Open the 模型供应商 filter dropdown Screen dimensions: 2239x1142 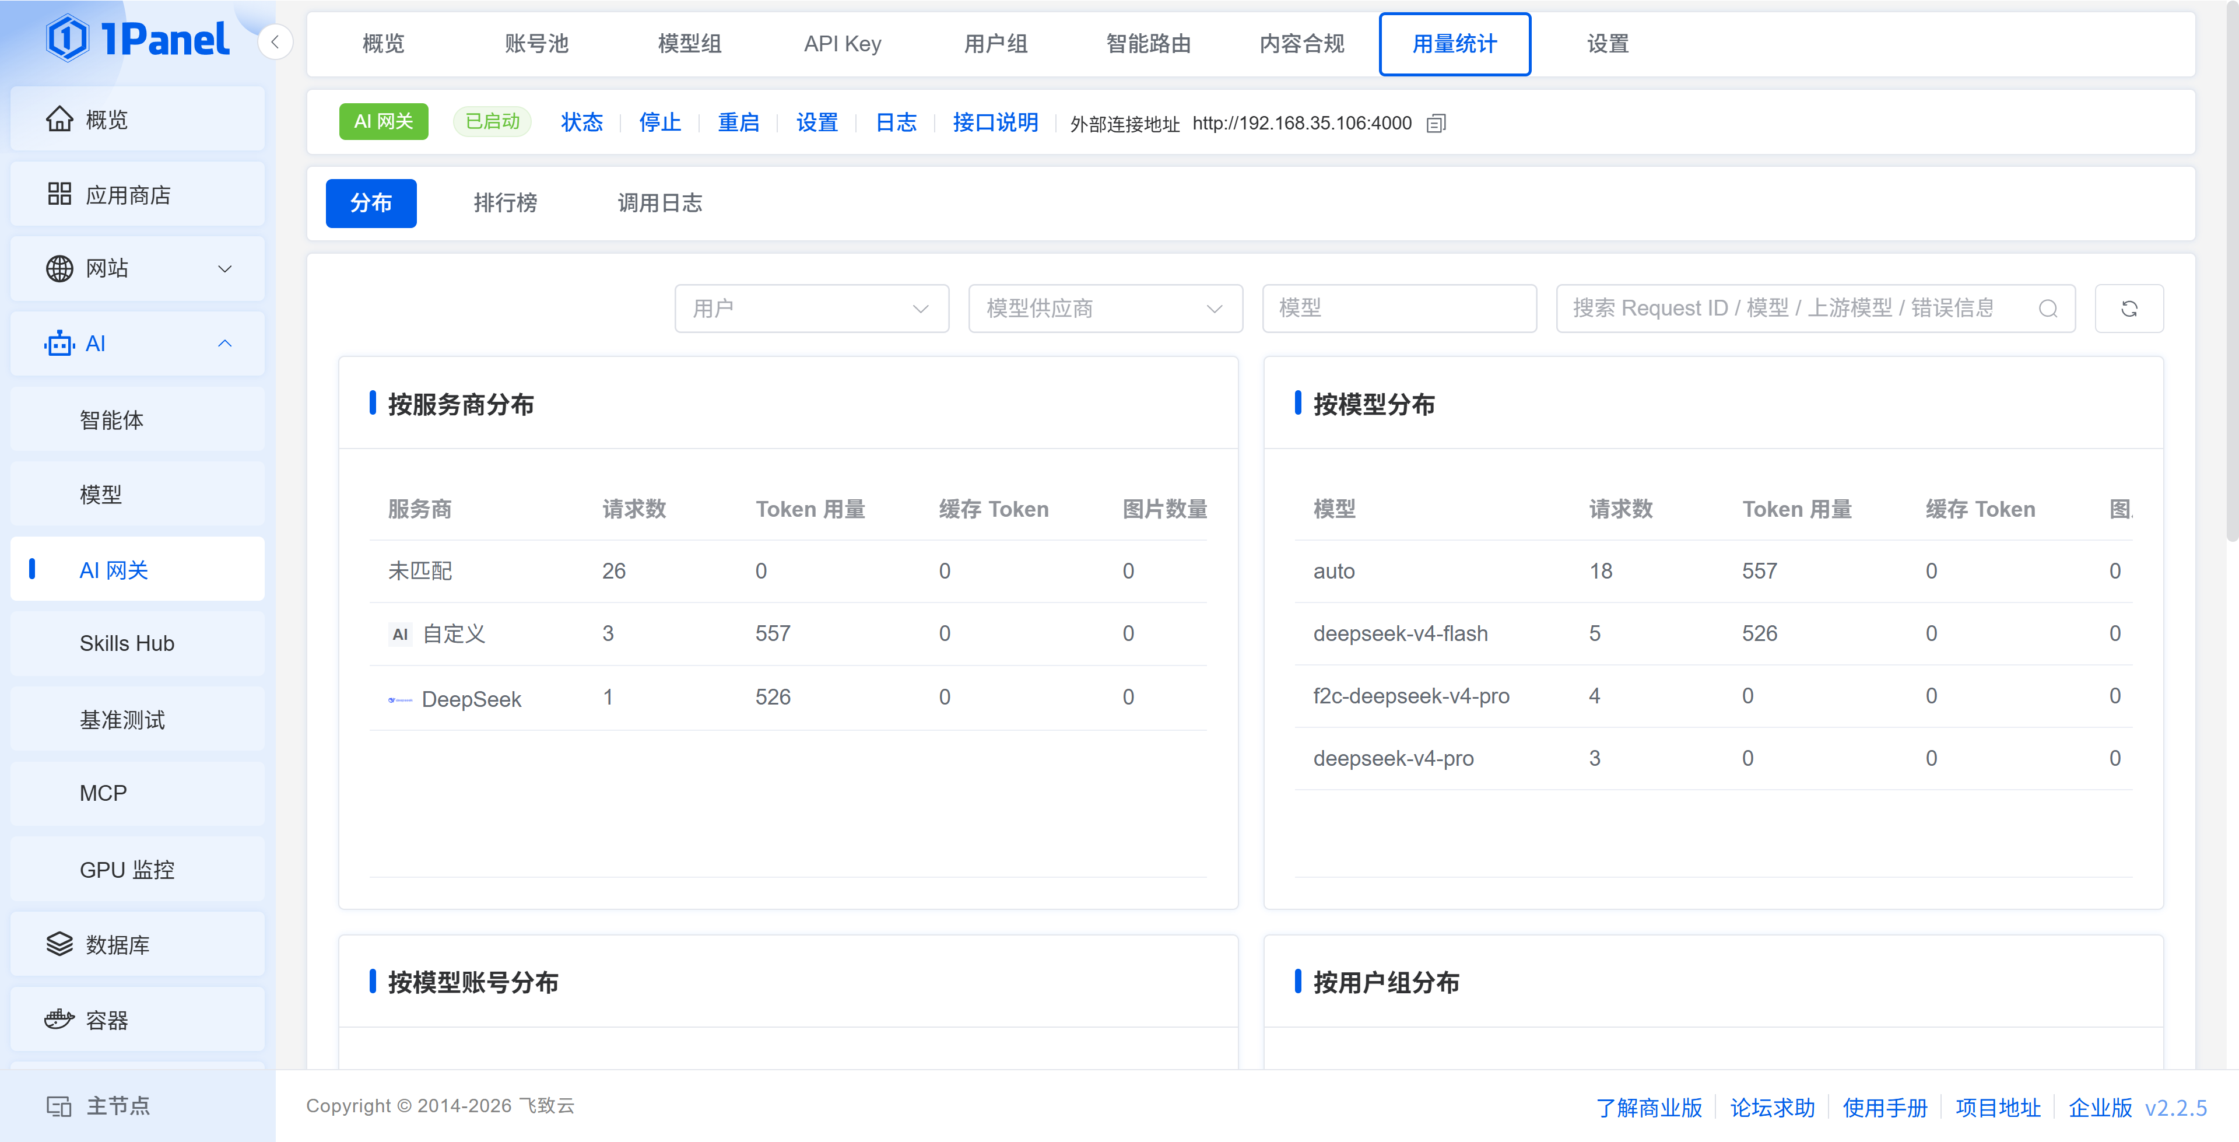(x=1106, y=309)
